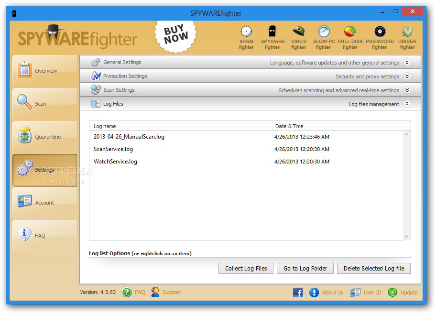Click the Settings gears sidebar icon
Screen dimensions: 436x314
(x=25, y=168)
